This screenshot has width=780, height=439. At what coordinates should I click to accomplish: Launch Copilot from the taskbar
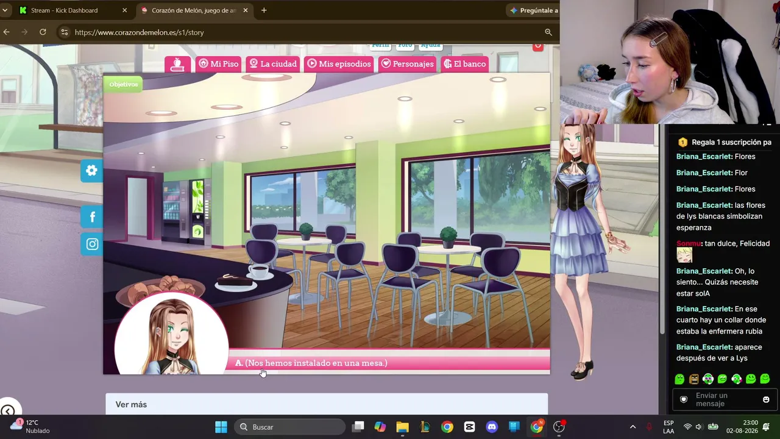pyautogui.click(x=380, y=427)
